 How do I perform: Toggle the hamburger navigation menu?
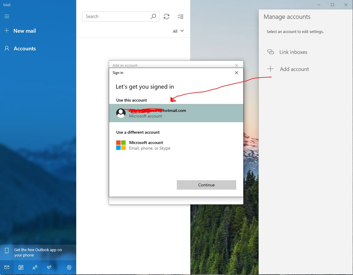(x=7, y=16)
